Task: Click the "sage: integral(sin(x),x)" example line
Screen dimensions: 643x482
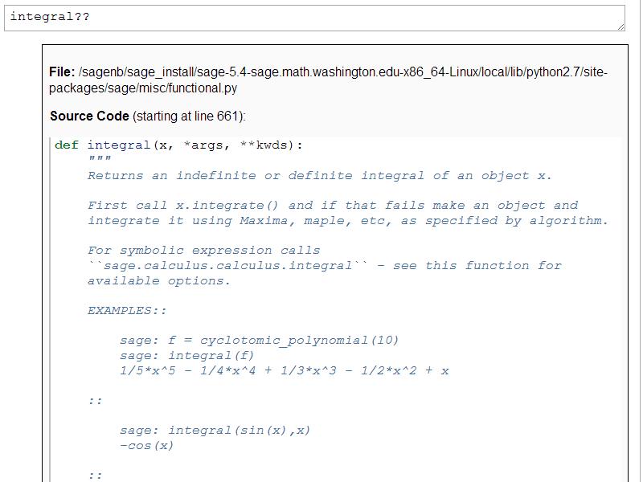Action: (215, 431)
